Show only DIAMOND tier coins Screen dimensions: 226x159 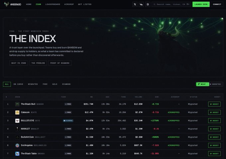(66, 84)
